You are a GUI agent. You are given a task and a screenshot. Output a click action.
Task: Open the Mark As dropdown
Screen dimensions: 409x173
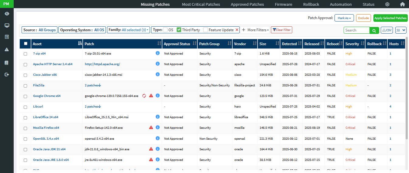pos(344,18)
